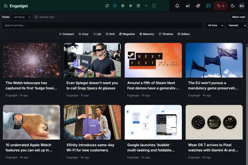Open the EU flags thumbnail
Viewport: 248px width, 165px height.
pos(214,60)
